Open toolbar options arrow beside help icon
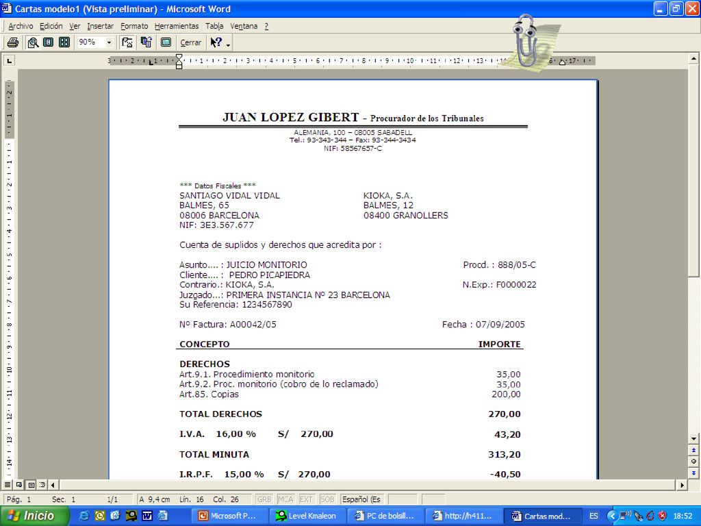701x526 pixels. [228, 44]
